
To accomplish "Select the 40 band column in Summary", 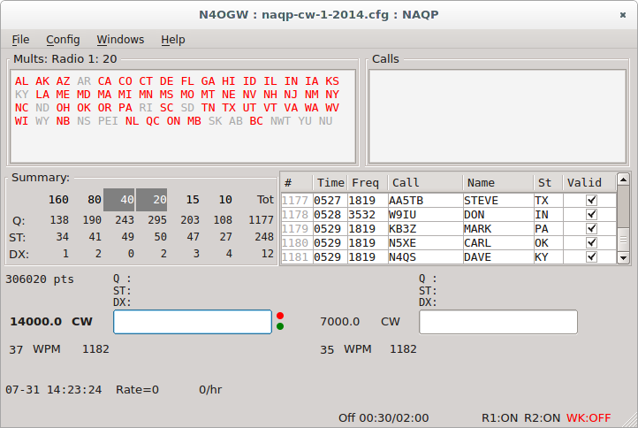I will point(118,200).
